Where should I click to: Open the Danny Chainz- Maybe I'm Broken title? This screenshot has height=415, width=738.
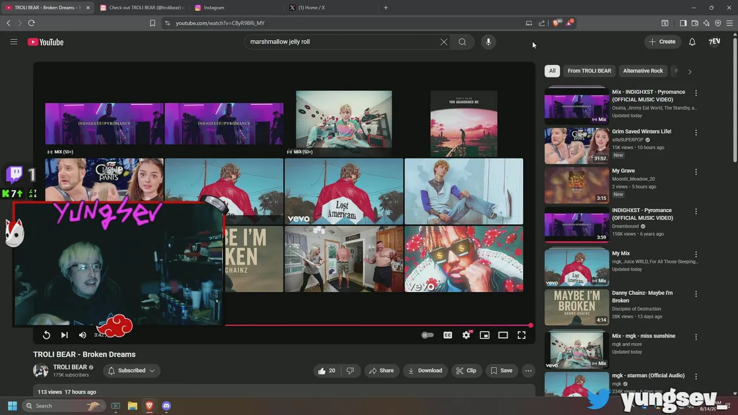coord(642,296)
